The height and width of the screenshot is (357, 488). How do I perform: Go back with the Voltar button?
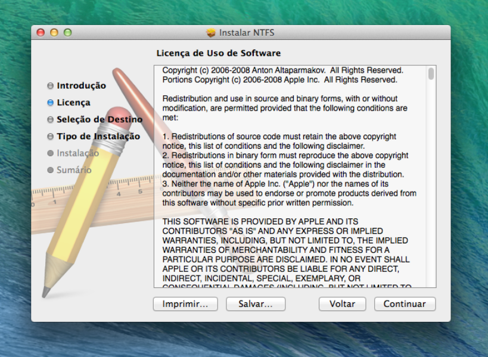click(x=342, y=304)
